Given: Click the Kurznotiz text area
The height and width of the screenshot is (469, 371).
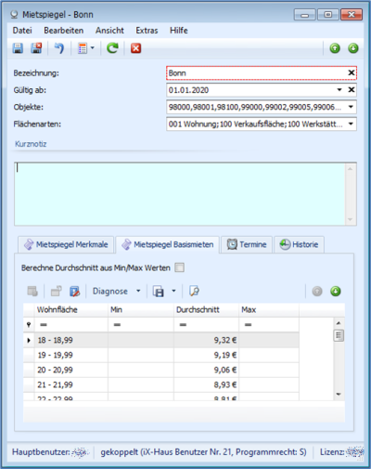Looking at the screenshot, I should click(180, 194).
